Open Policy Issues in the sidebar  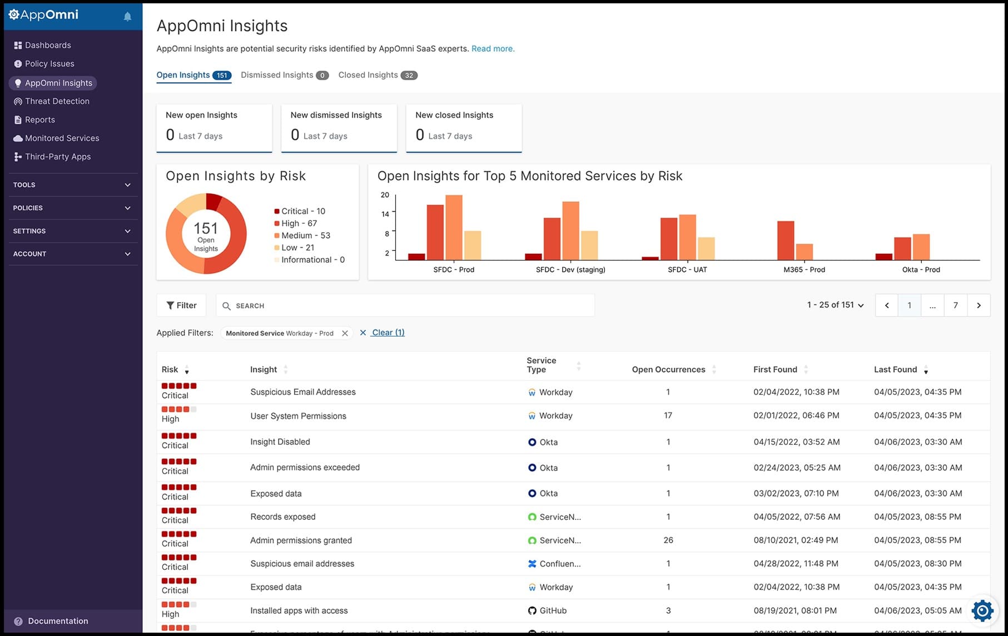point(49,63)
